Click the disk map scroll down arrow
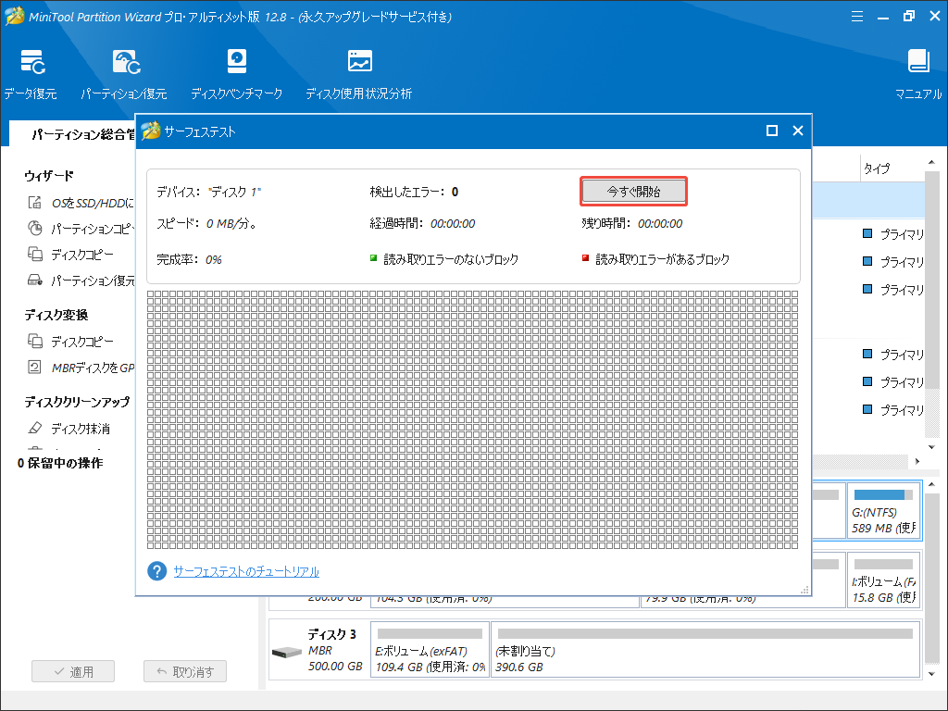Image resolution: width=948 pixels, height=711 pixels. [931, 674]
